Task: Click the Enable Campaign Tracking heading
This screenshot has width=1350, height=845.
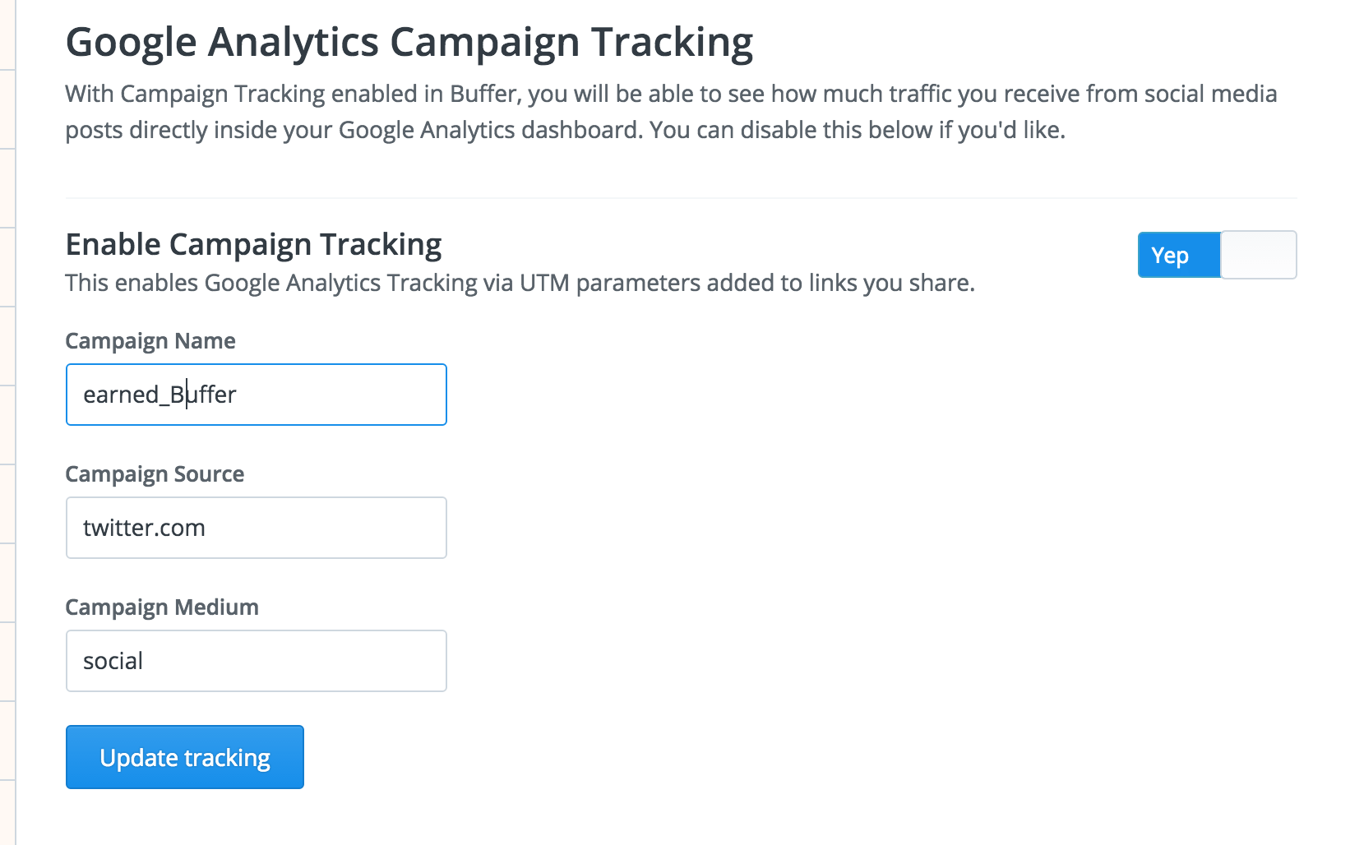Action: coord(252,243)
